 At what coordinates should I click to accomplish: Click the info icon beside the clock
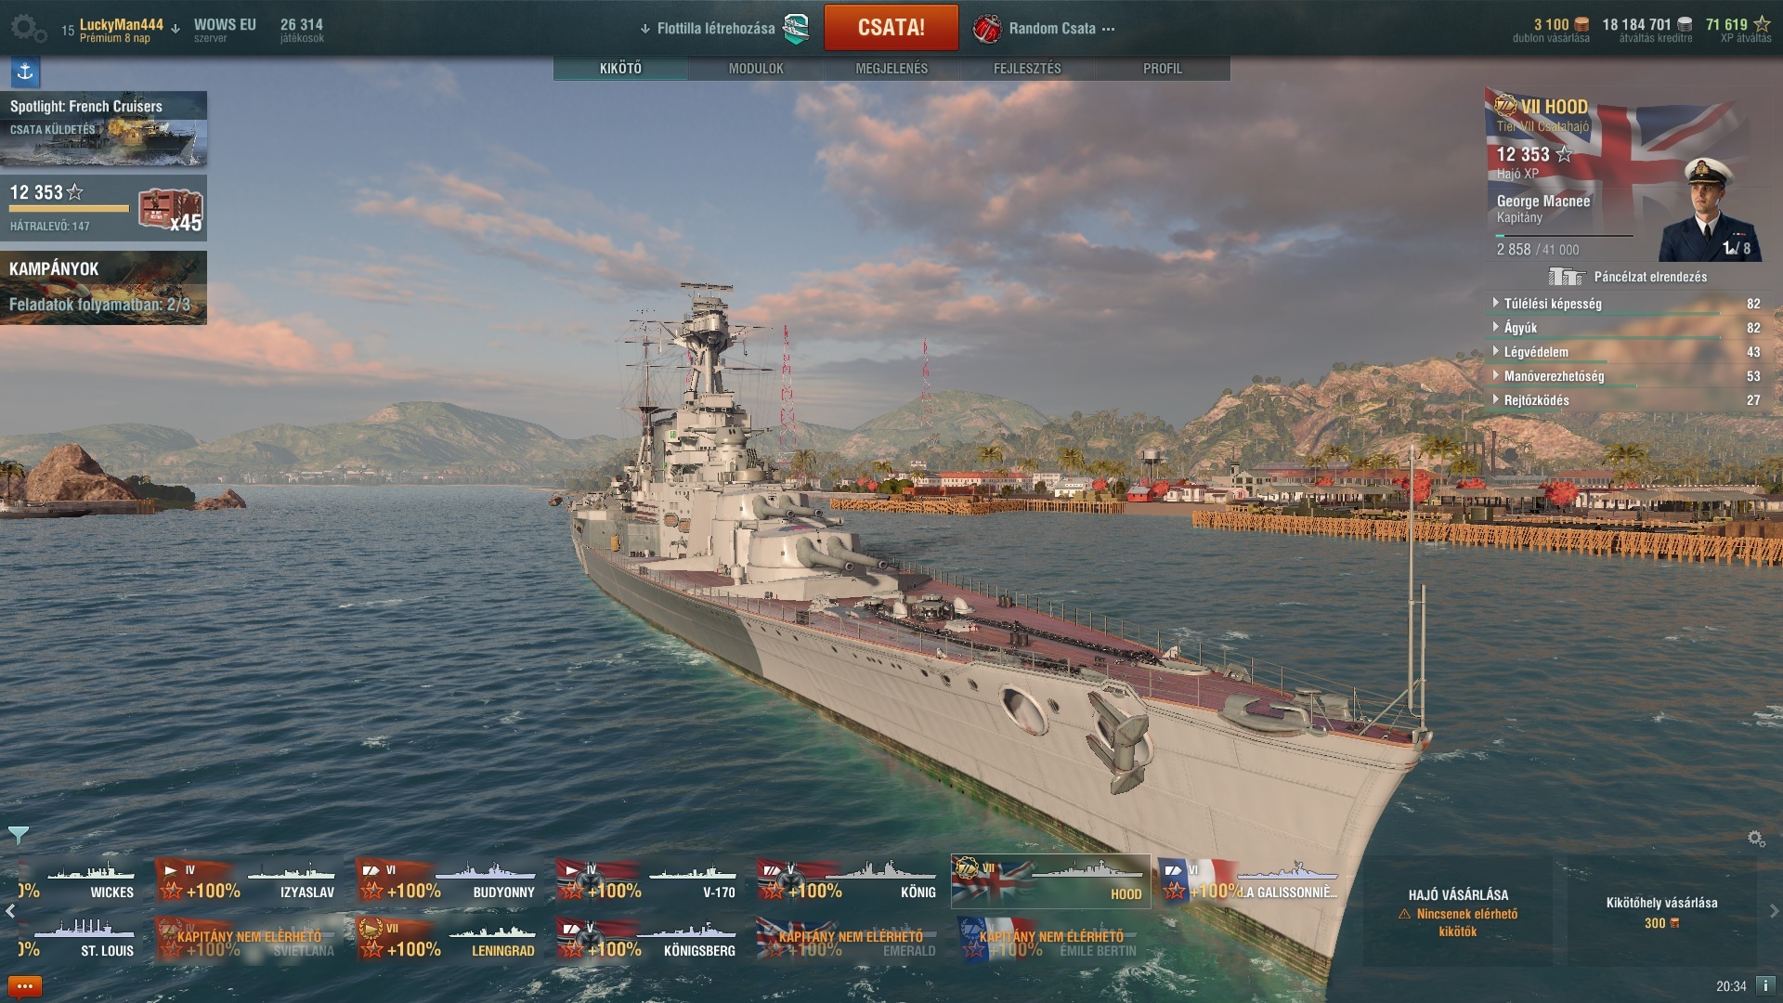click(1764, 985)
